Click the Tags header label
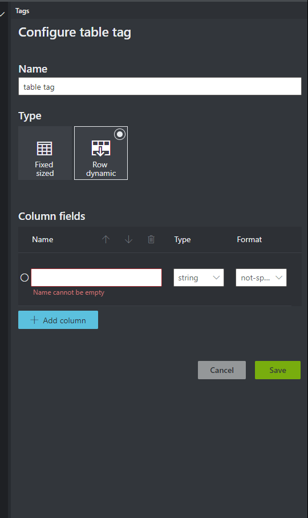 (x=22, y=11)
